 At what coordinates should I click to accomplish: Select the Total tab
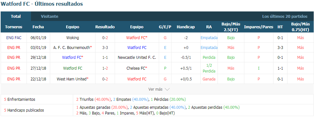click(16, 16)
